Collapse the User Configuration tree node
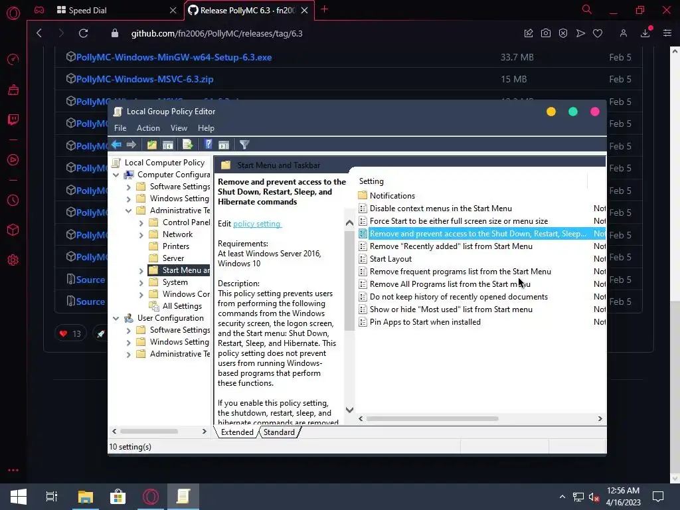Screen dimensions: 680x510 click(116, 318)
